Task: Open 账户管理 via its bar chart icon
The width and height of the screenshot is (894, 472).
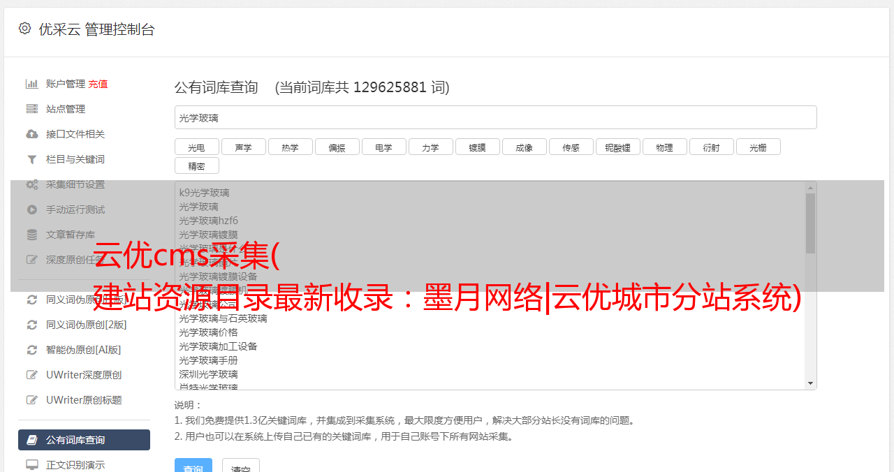Action: pos(32,84)
